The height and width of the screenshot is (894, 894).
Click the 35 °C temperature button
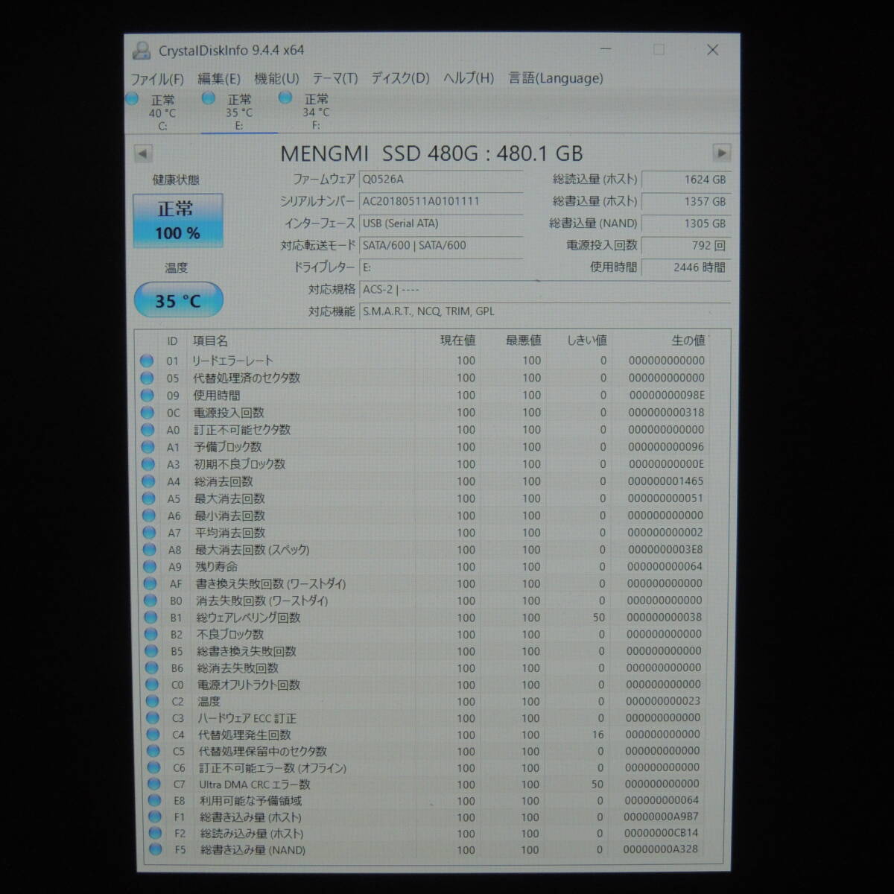point(178,300)
